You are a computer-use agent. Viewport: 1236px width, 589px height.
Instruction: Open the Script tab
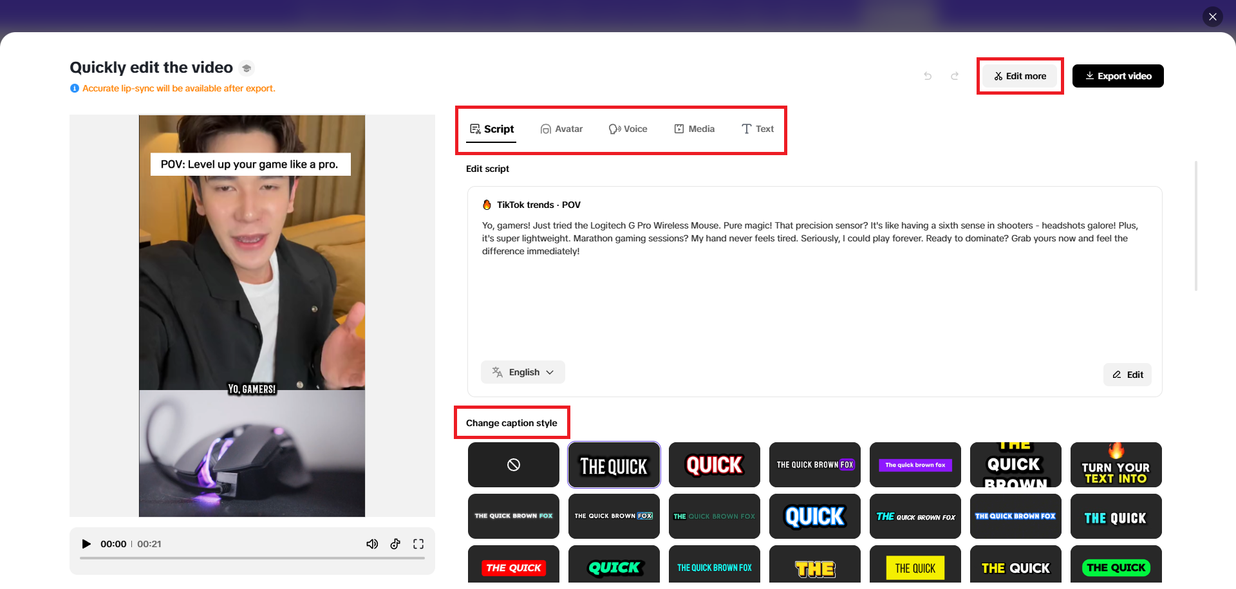492,129
